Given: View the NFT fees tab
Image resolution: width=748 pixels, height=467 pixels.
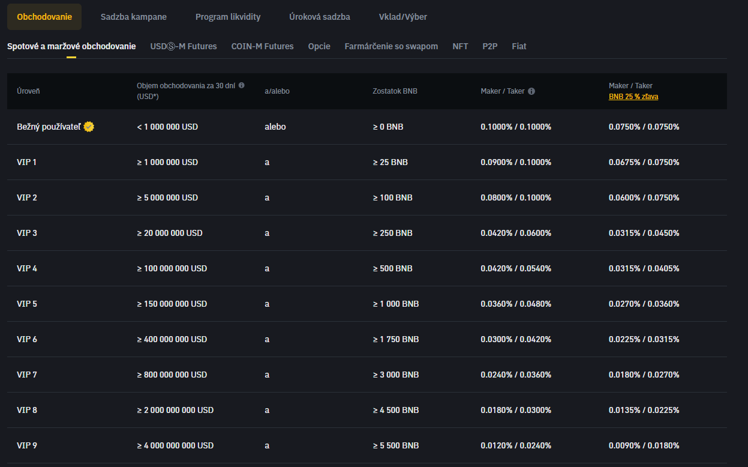Looking at the screenshot, I should 460,46.
